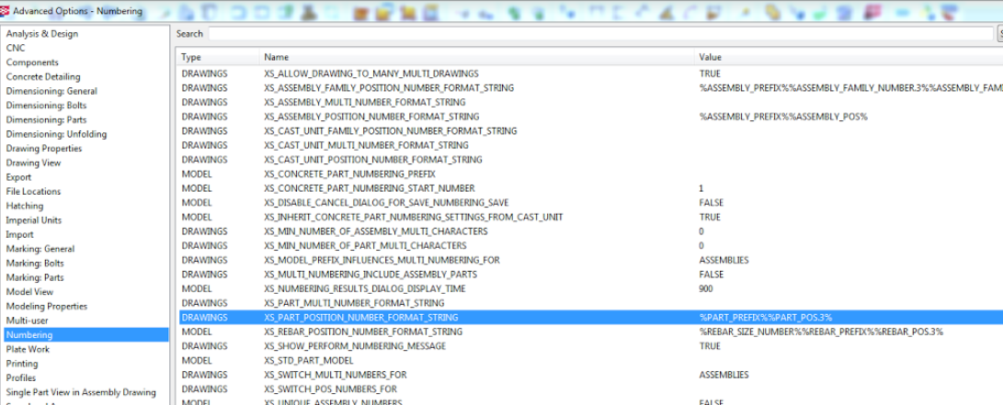Go to the Drawing Properties category
Viewport: 1003px width, 405px height.
(x=44, y=149)
